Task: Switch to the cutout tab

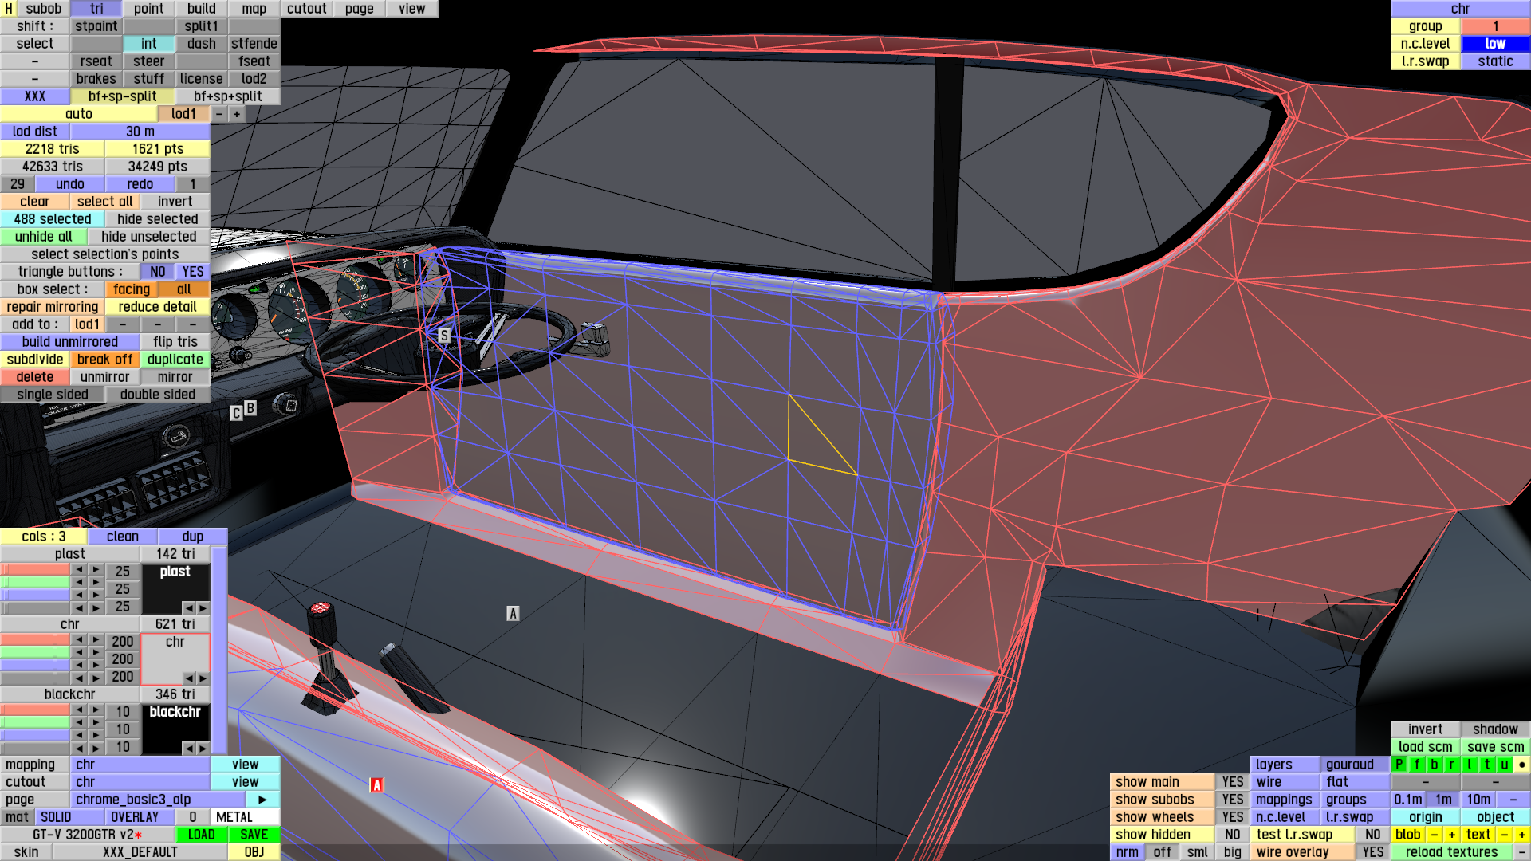Action: click(x=306, y=9)
